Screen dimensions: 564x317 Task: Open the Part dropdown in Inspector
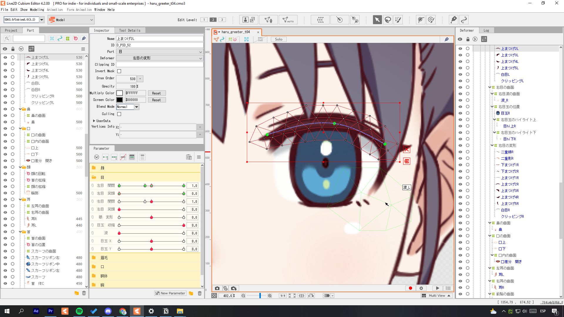[160, 52]
